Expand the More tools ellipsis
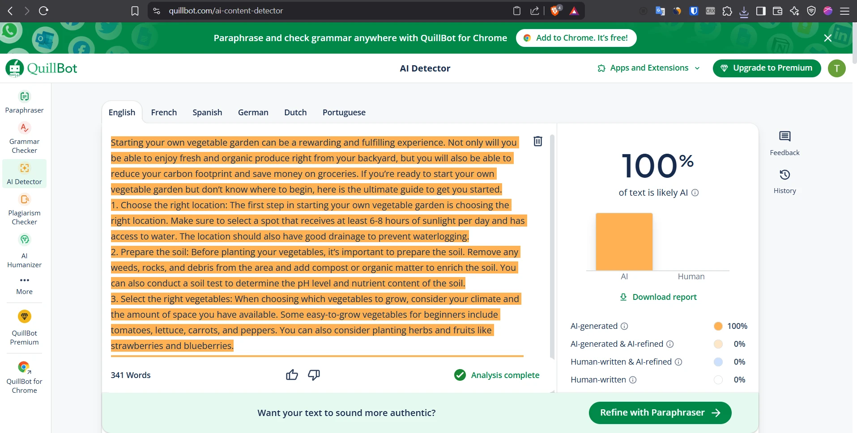This screenshot has height=433, width=857. [x=24, y=286]
